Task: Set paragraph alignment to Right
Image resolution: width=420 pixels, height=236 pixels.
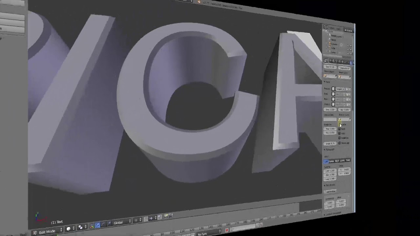Action: [x=337, y=161]
